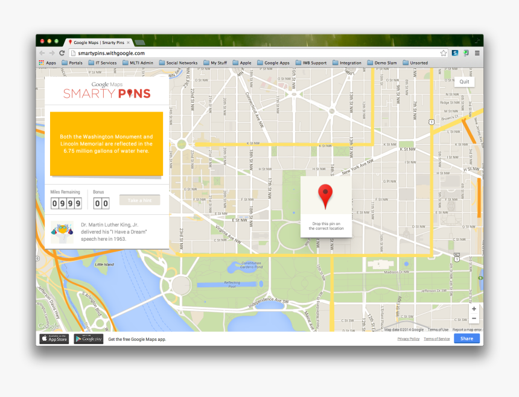Click the Miles Remaining counter 0999
This screenshot has height=397, width=519.
coord(66,203)
